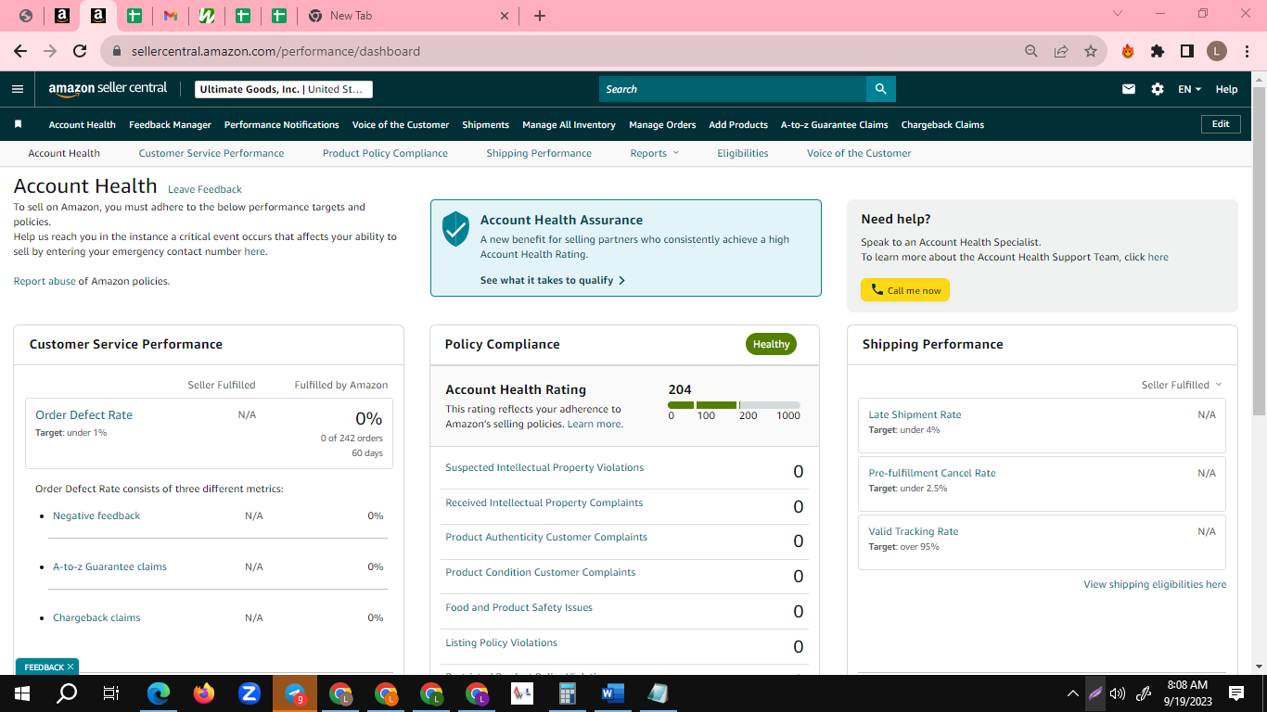Viewport: 1267px width, 712px height.
Task: Open Calculator from the taskbar
Action: pyautogui.click(x=568, y=693)
